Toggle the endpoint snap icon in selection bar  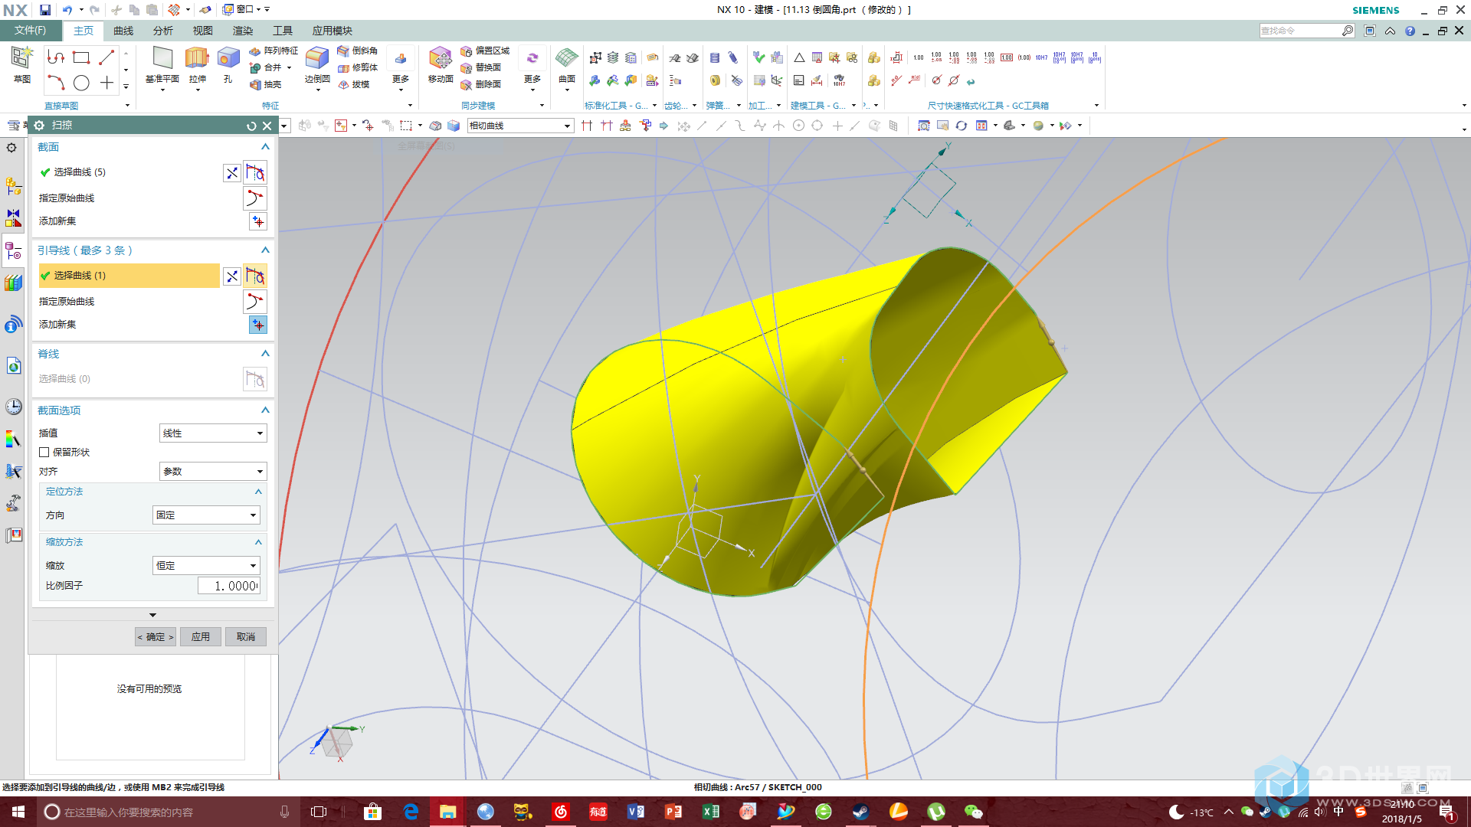point(702,126)
